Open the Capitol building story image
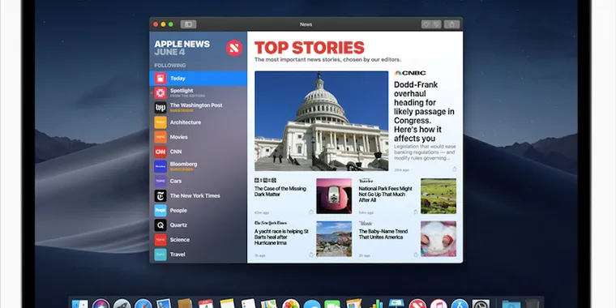616x308 pixels. point(321,121)
